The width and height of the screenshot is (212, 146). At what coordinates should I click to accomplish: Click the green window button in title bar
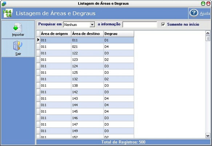tap(203, 4)
